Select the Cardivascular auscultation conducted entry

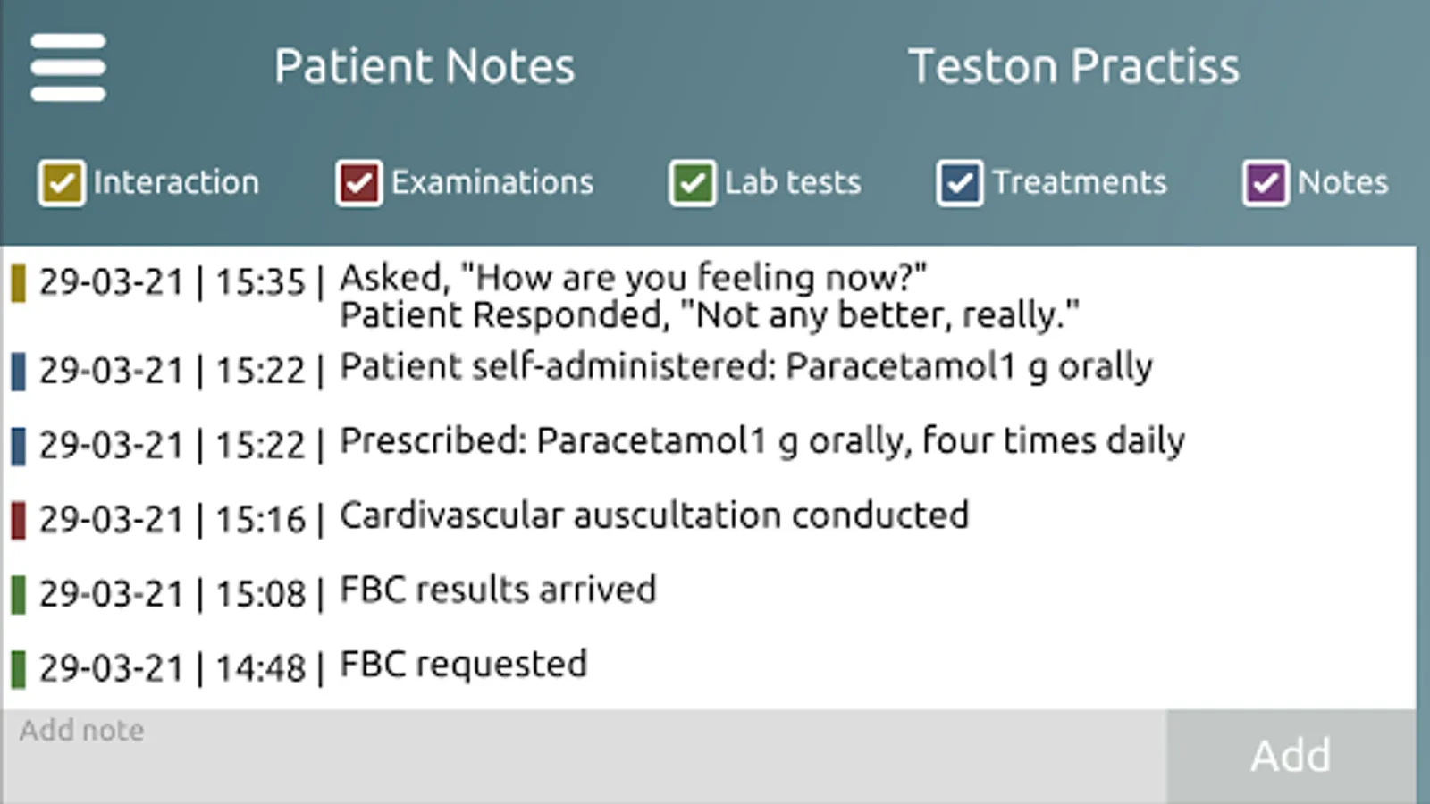click(653, 515)
